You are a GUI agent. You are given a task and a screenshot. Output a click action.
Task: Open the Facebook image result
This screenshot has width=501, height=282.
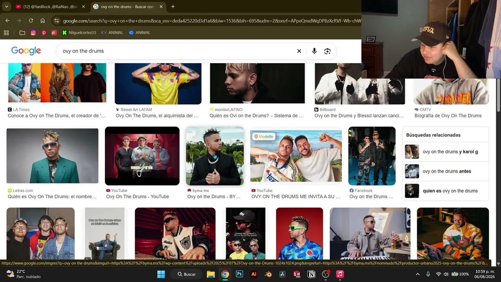372,156
